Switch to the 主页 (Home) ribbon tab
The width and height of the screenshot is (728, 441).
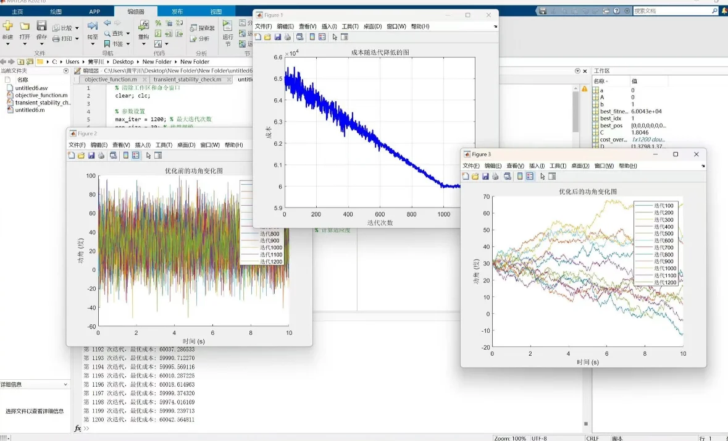(17, 12)
